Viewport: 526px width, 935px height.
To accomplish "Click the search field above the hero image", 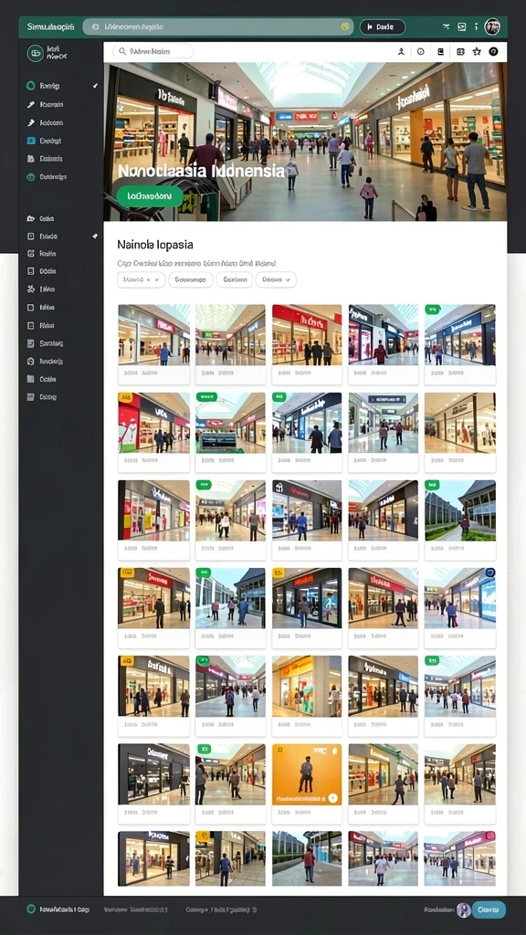I will [153, 51].
